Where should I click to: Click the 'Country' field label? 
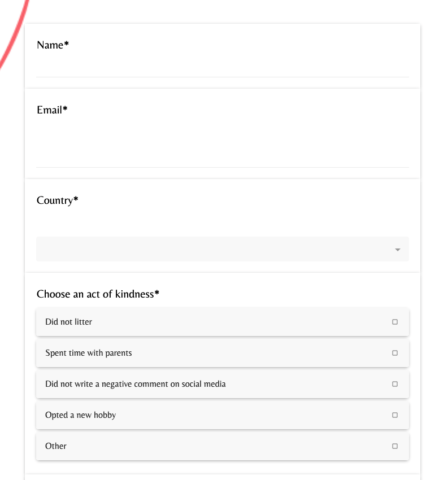tap(55, 200)
